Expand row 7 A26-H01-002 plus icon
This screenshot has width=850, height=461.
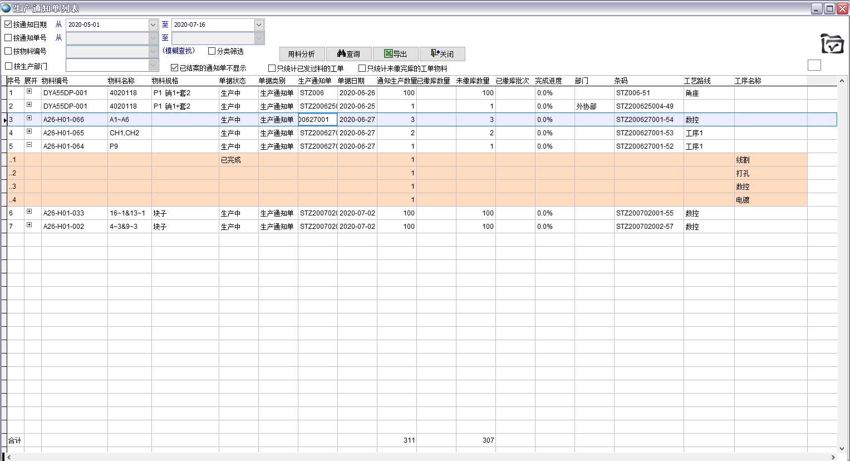click(29, 225)
